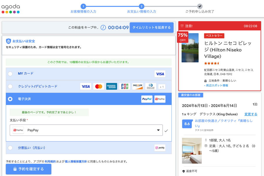Click the paidy logo
This screenshot has width=264, height=176.
[160, 148]
